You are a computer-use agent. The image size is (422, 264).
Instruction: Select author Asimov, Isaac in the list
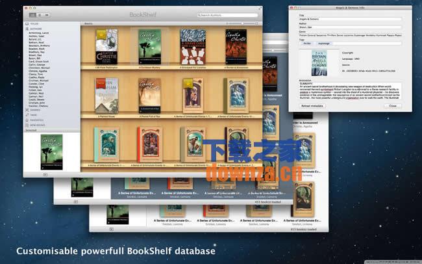click(x=36, y=36)
